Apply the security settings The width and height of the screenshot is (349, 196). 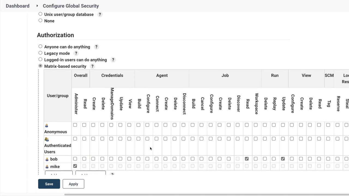click(73, 184)
